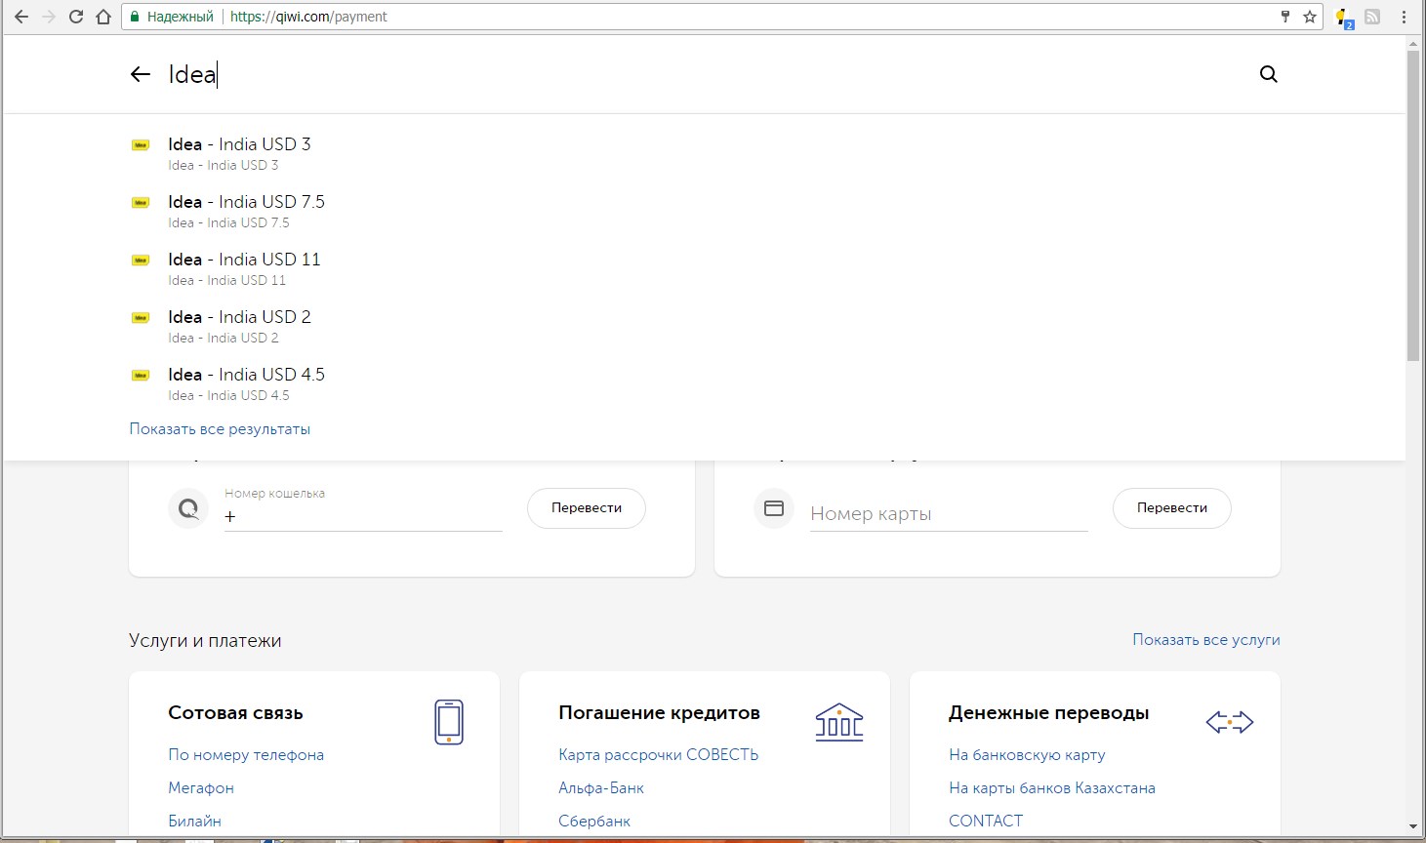Choose Idea - India USD 7.5 result
This screenshot has width=1426, height=843.
tap(246, 202)
